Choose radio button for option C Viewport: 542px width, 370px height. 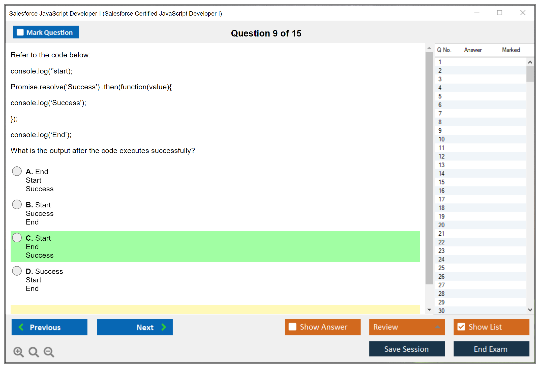pyautogui.click(x=17, y=238)
